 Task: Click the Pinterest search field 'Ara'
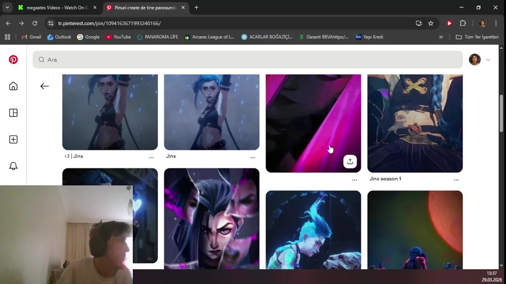click(248, 60)
